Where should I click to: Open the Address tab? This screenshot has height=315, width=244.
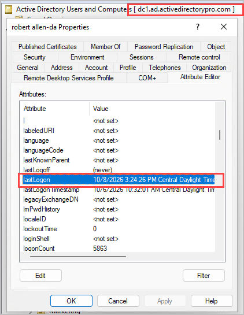62,68
